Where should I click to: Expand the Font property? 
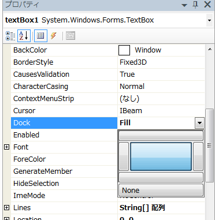click(x=6, y=147)
